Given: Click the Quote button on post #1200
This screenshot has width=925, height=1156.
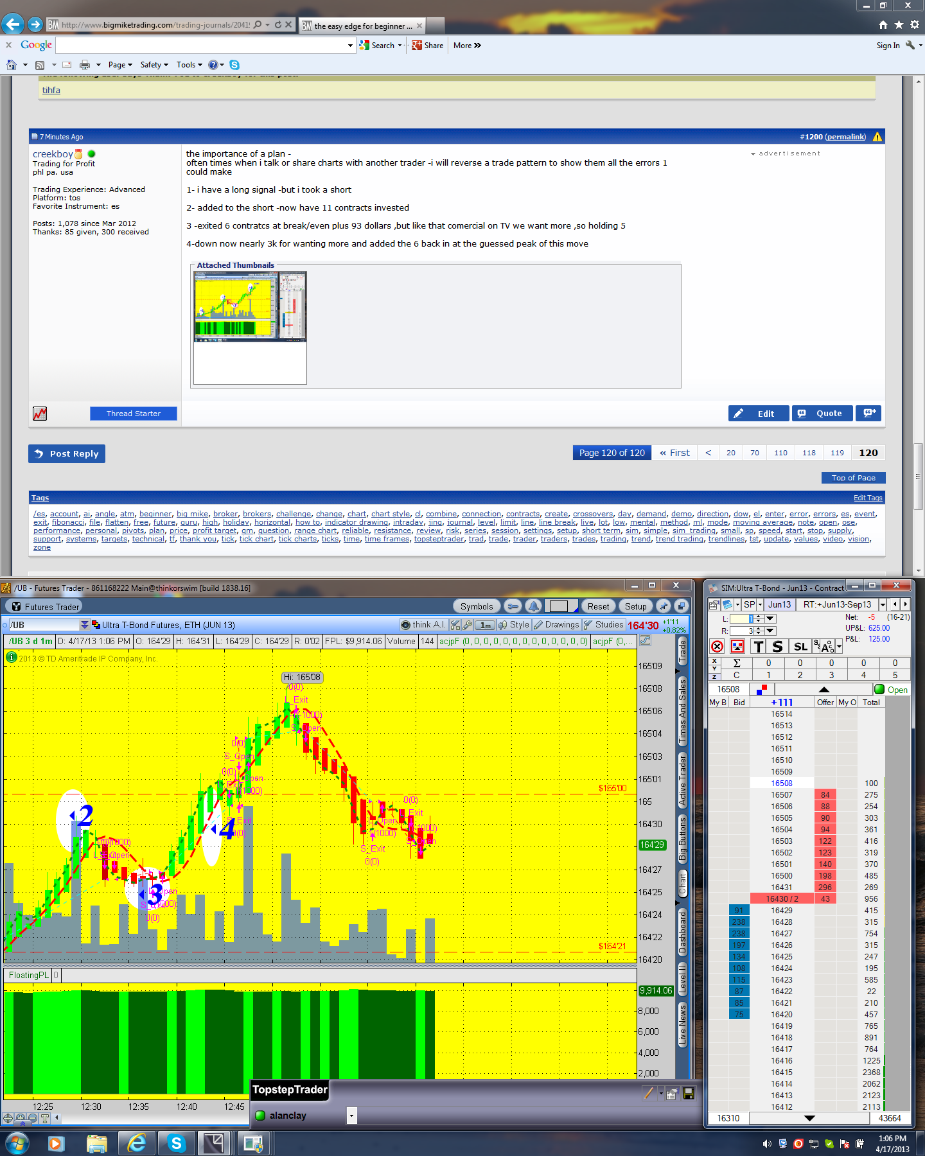Looking at the screenshot, I should click(x=822, y=413).
